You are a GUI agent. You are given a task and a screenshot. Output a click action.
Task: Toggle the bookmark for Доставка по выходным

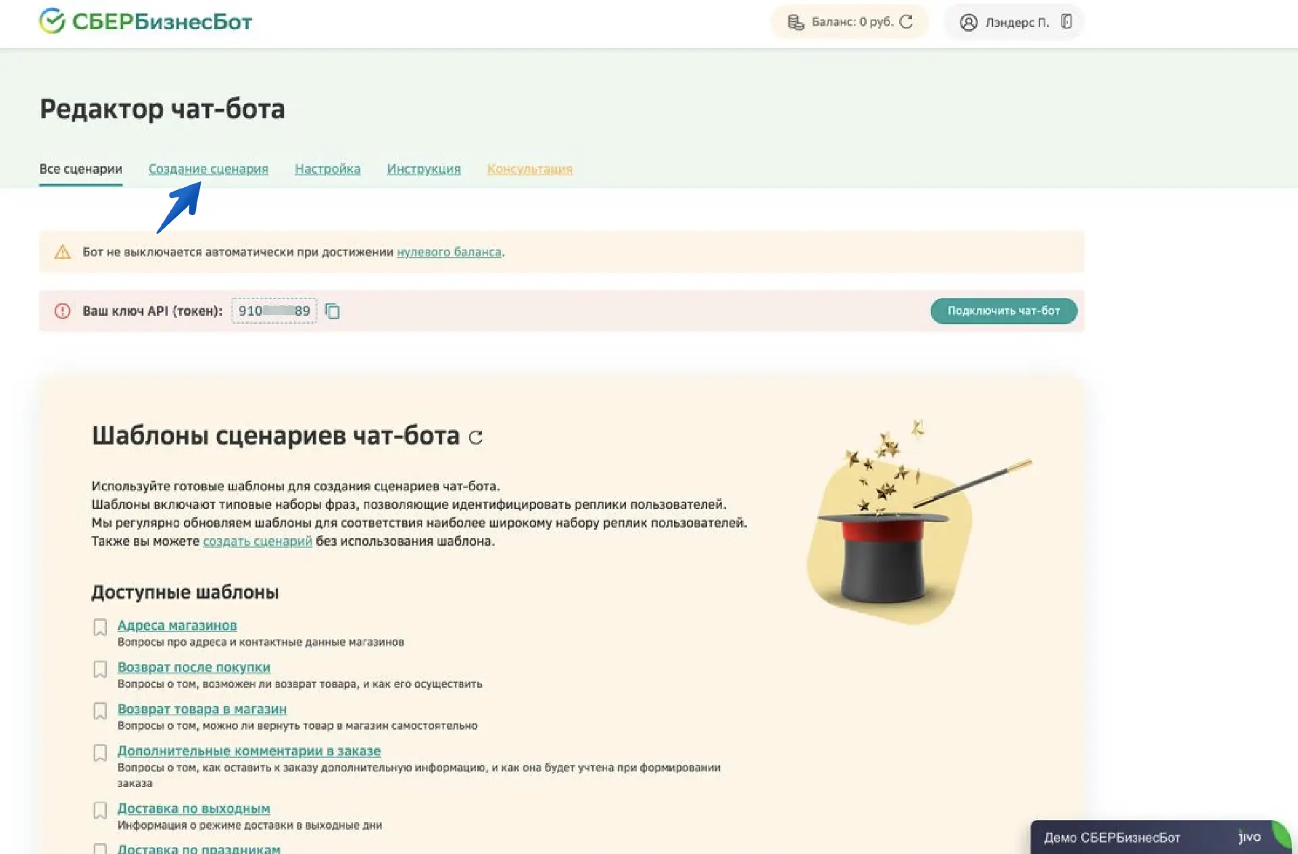point(100,810)
